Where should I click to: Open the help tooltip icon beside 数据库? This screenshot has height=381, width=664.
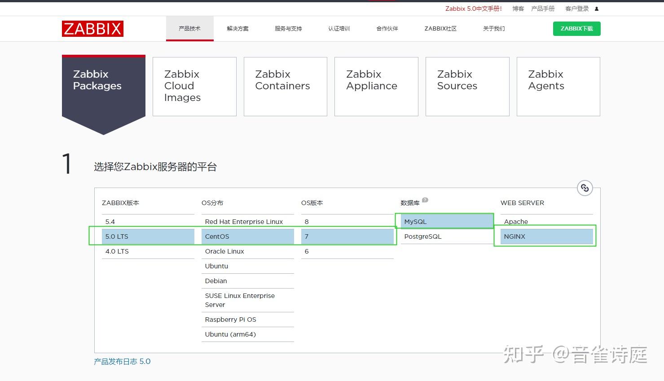point(425,199)
